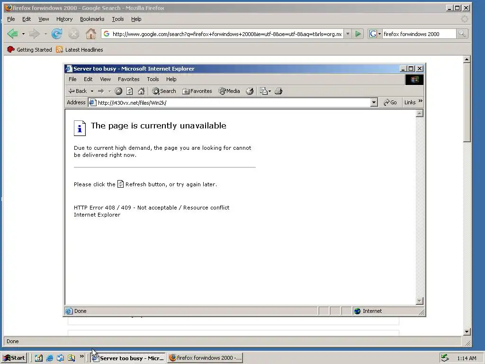Screen dimensions: 485x364
Task: Click Internet Explorer Stop icon
Action: pos(118,91)
